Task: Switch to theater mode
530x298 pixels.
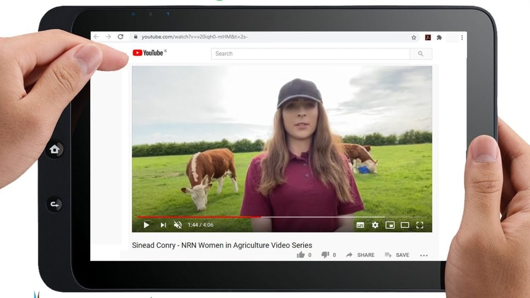Action: coord(405,225)
